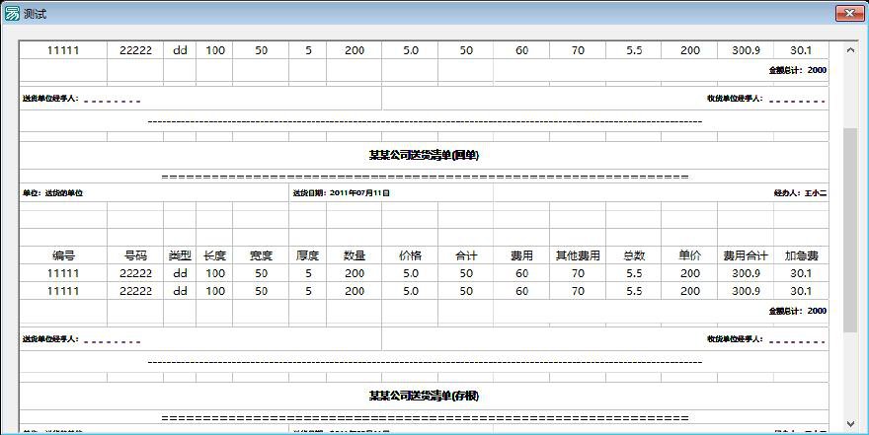Image resolution: width=869 pixels, height=435 pixels.
Task: Click the 价格 column header
Action: [x=411, y=254]
